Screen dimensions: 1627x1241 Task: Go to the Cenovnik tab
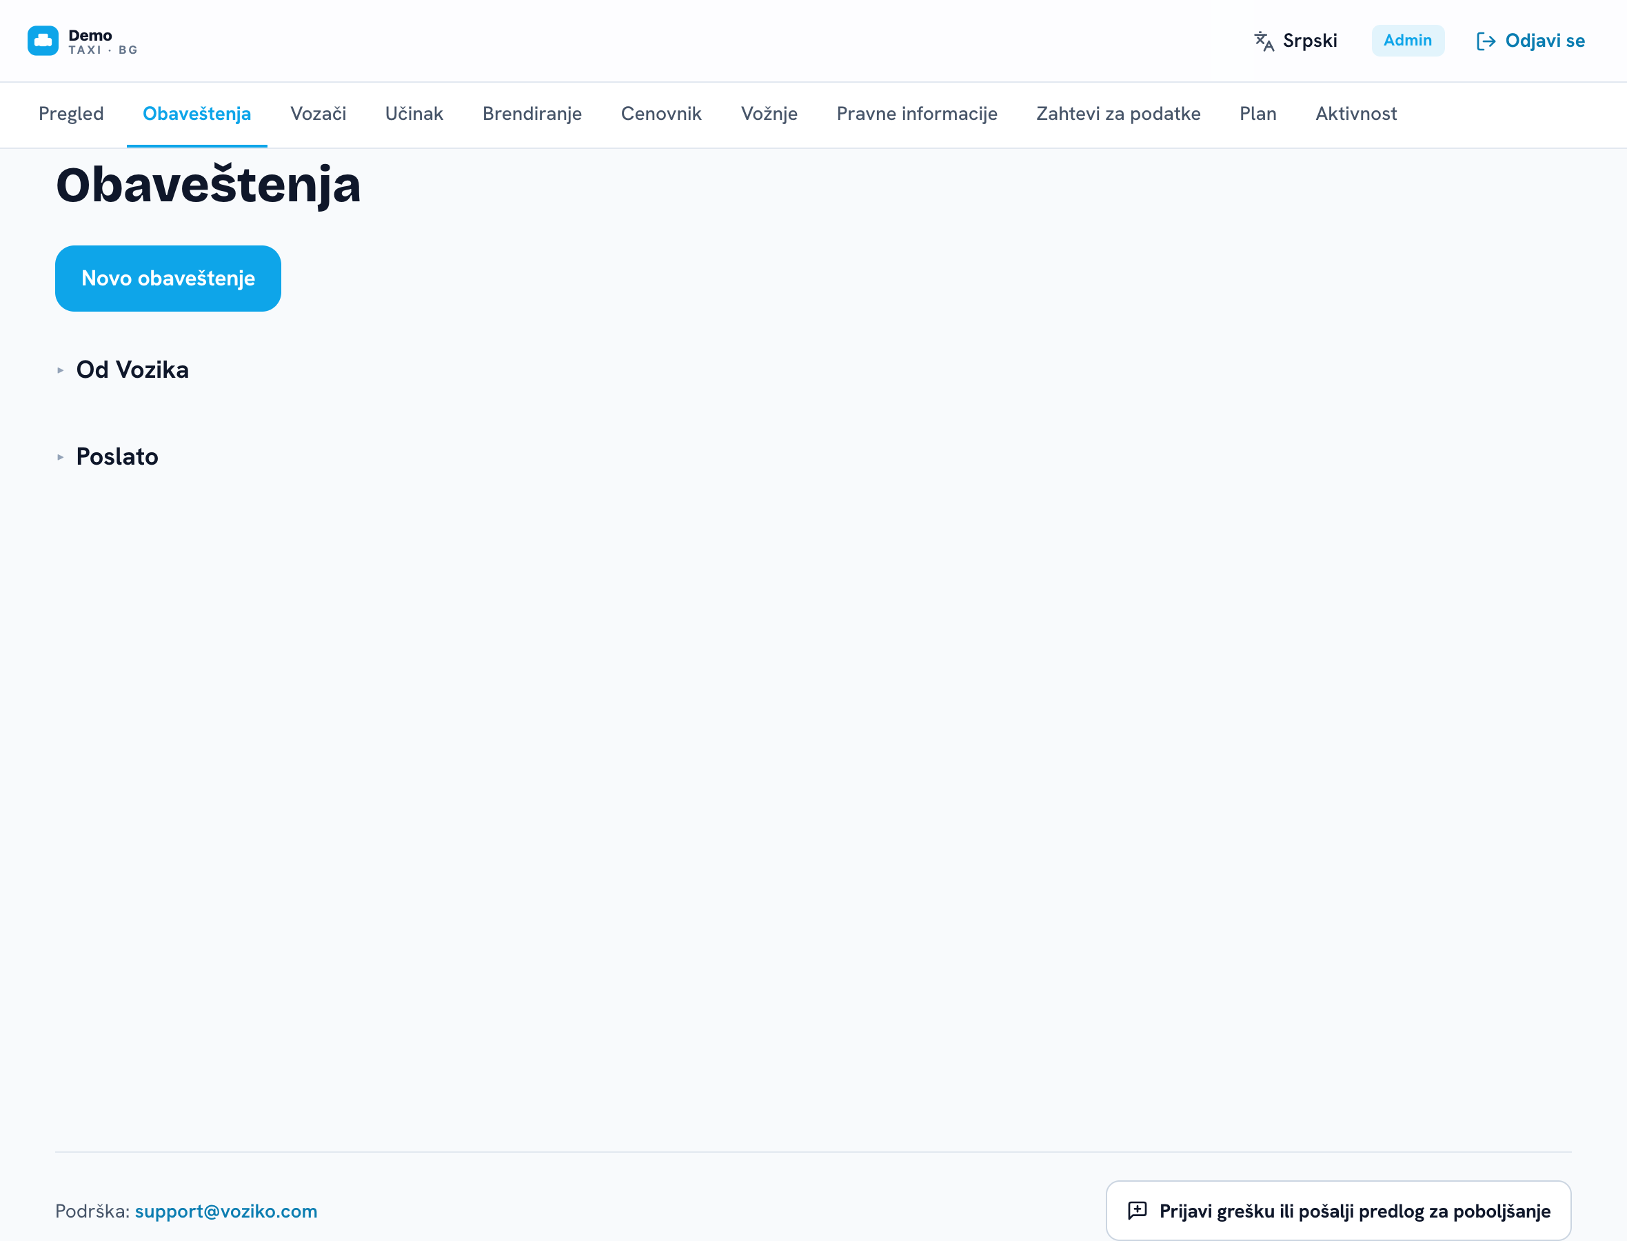tap(661, 114)
